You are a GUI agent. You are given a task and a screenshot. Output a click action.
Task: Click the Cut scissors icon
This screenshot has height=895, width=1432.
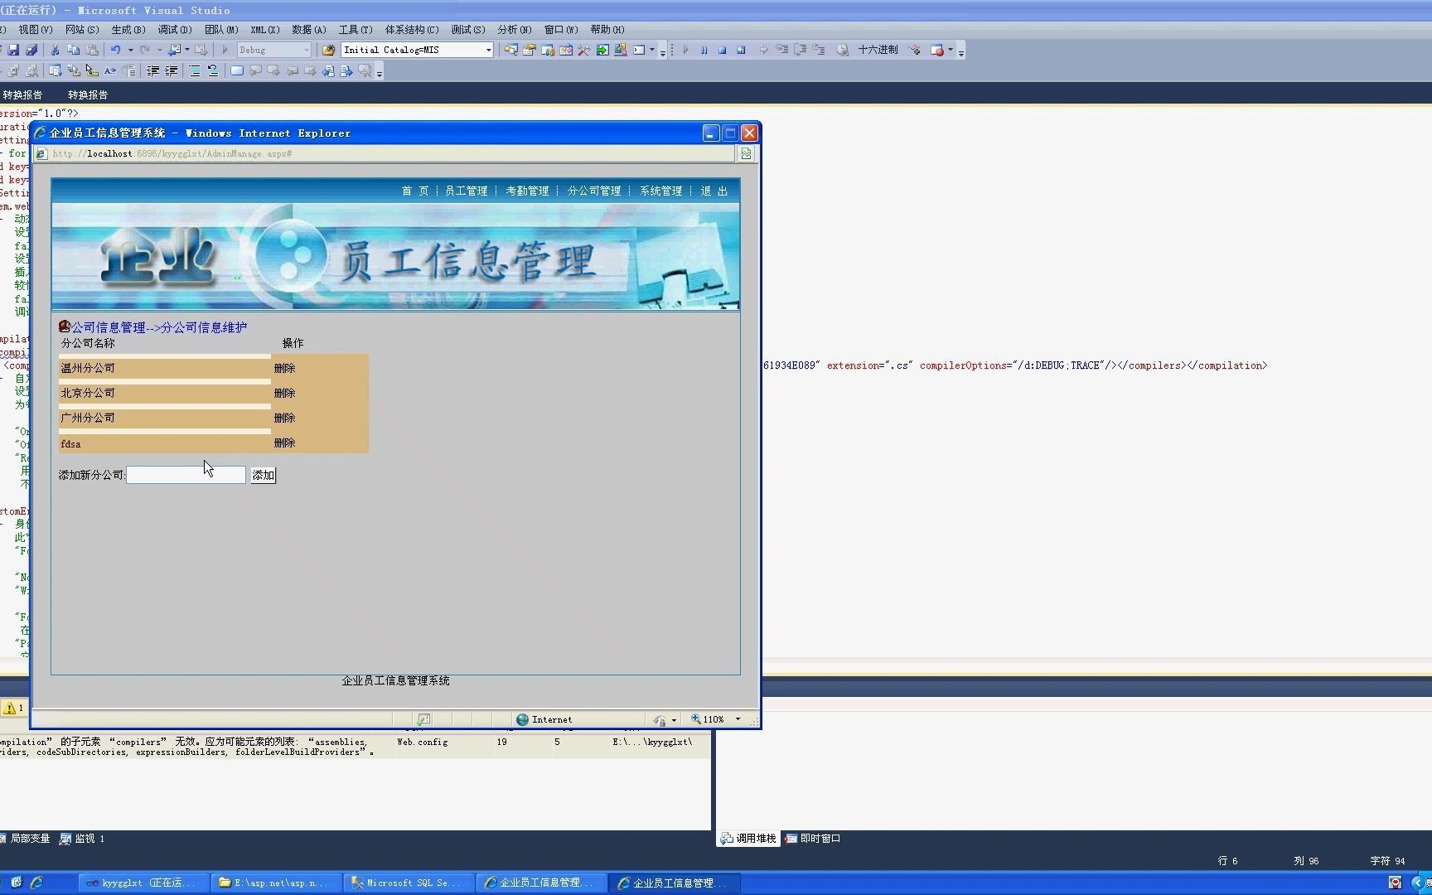[x=55, y=50]
